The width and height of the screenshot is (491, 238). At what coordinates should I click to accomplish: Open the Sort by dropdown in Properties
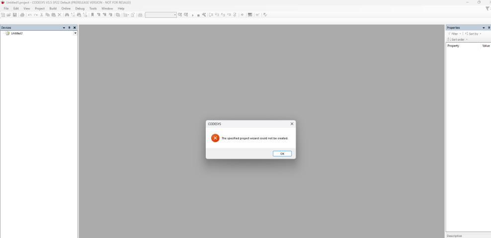pyautogui.click(x=474, y=34)
